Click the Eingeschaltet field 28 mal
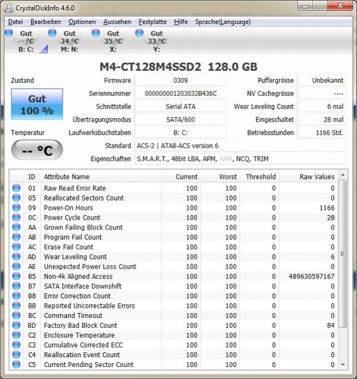Image resolution: width=357 pixels, height=379 pixels. tap(322, 119)
